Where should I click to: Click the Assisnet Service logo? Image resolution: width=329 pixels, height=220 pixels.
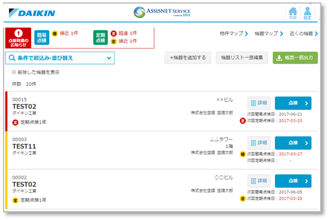tap(162, 12)
